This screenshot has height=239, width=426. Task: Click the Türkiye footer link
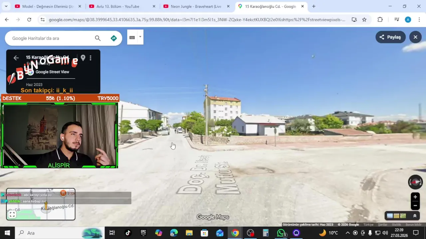click(368, 225)
